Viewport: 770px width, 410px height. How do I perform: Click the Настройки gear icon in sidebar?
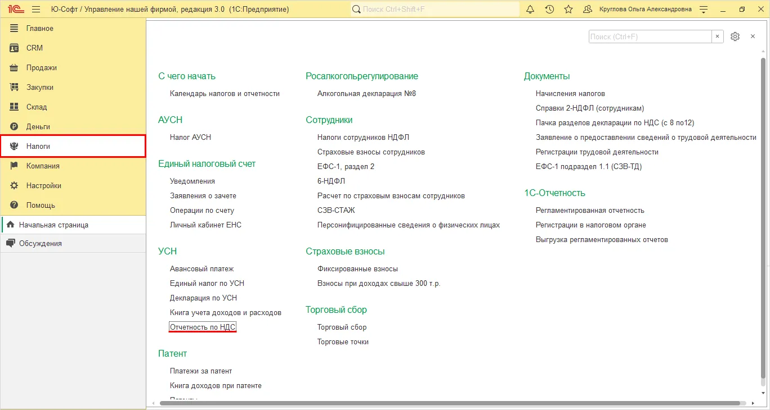[x=14, y=185]
